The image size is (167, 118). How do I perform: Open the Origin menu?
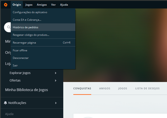click(17, 5)
